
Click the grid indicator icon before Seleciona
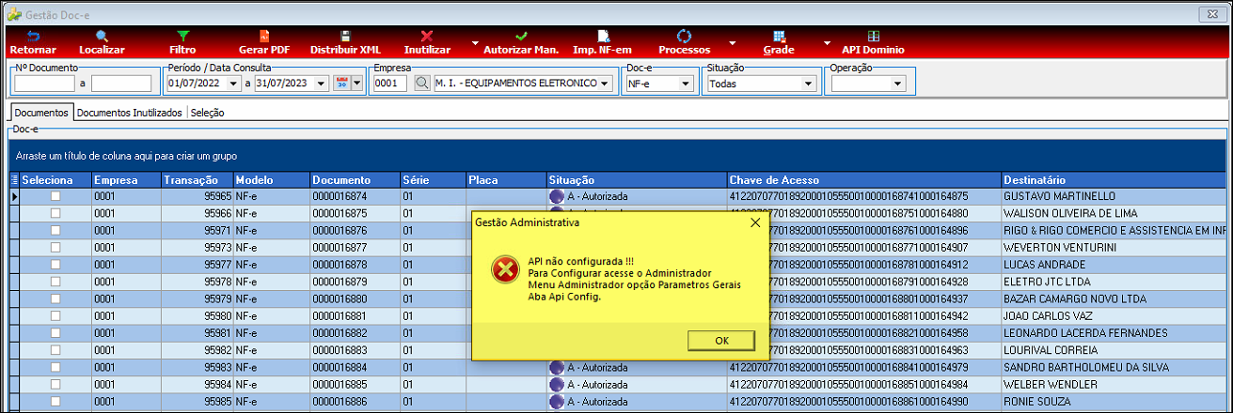tap(14, 179)
